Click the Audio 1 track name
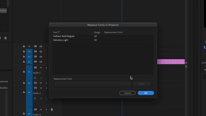This screenshot has width=206, height=116. coord(37,73)
